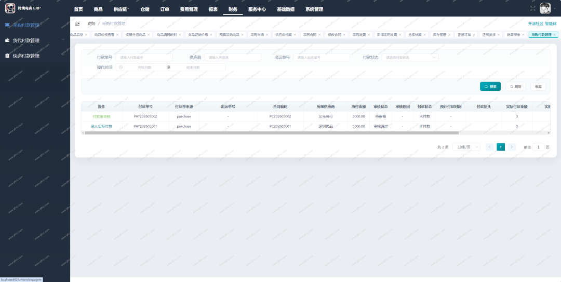Focus the 出运单号 input field

(322, 57)
